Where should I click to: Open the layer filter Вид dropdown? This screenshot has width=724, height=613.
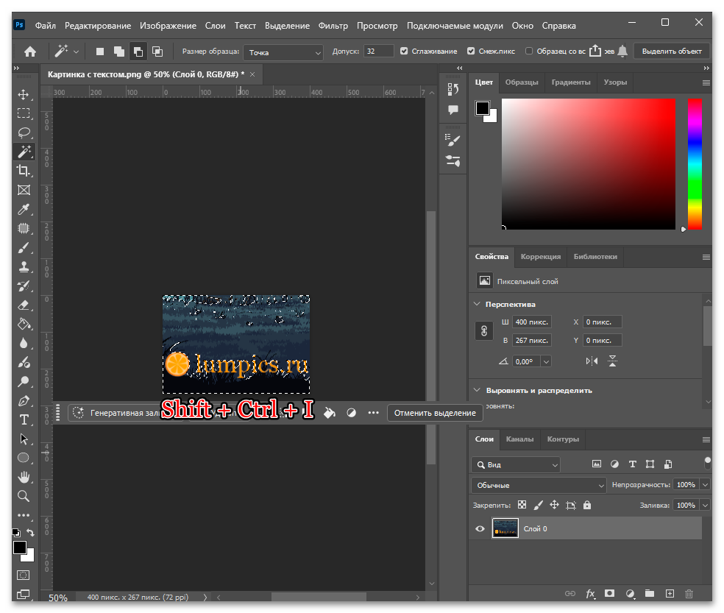click(516, 464)
